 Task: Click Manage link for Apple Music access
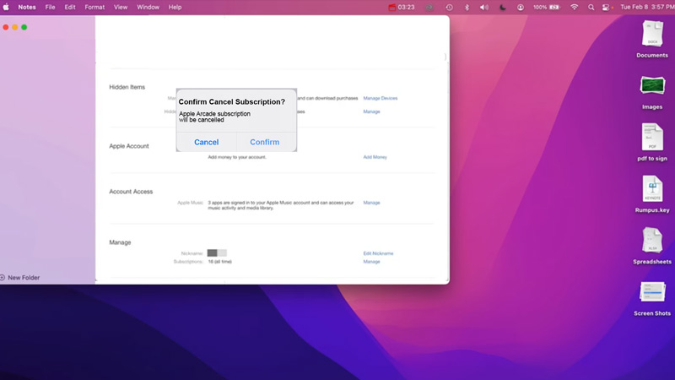click(371, 203)
